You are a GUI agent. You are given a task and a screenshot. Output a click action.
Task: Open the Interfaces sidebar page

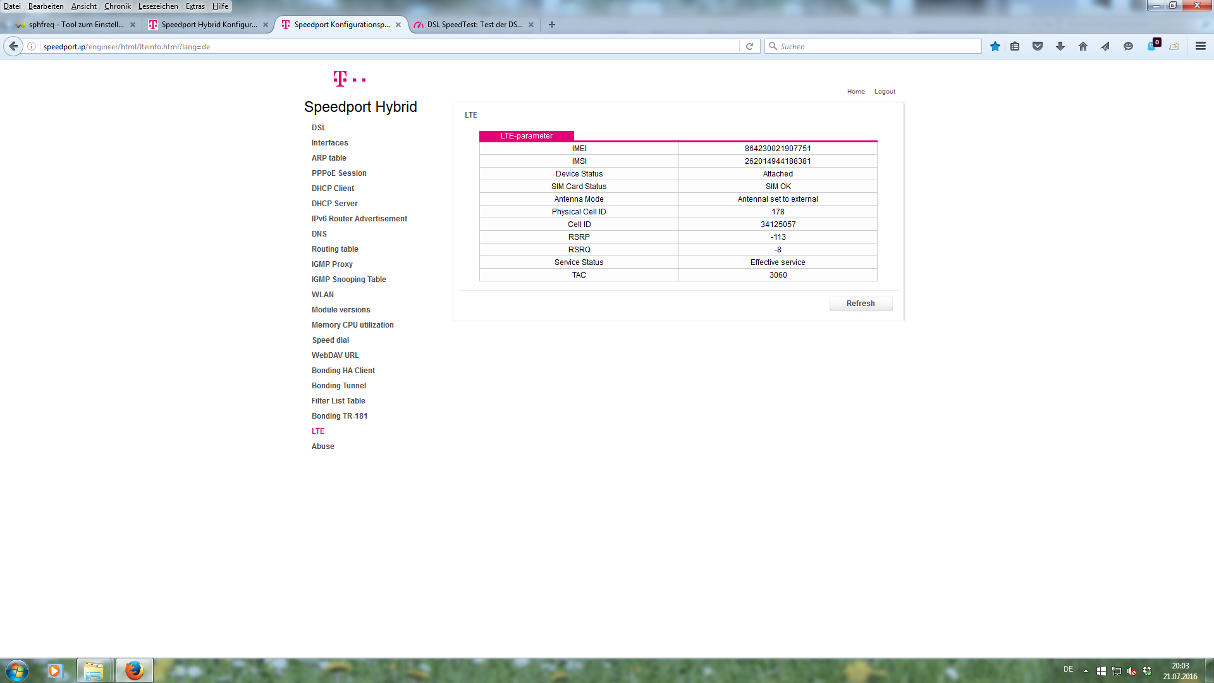pos(329,143)
